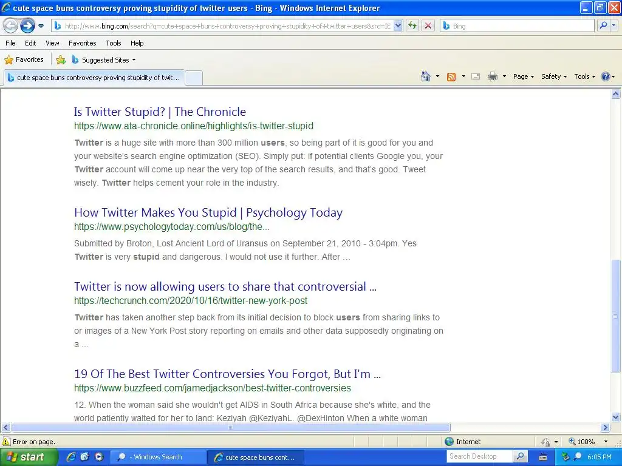622x466 pixels.
Task: Open a new blank tab
Action: (194, 78)
